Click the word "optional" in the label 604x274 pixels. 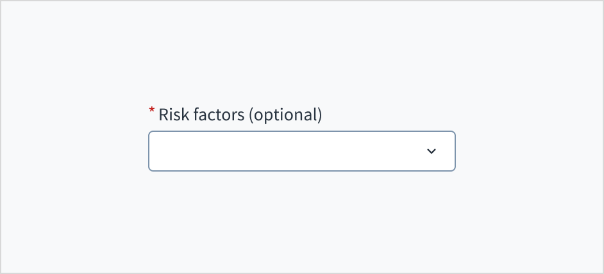coord(285,116)
